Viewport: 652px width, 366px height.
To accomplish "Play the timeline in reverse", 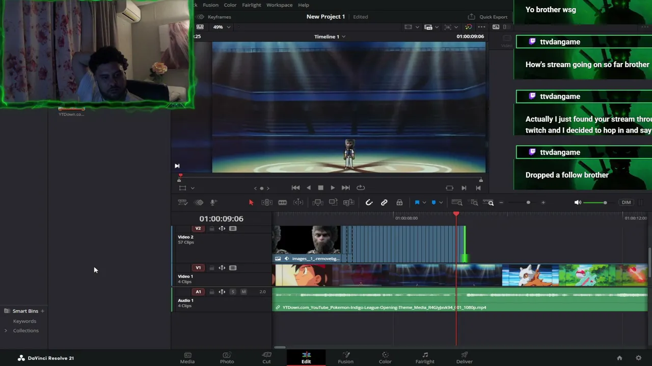I will [308, 188].
